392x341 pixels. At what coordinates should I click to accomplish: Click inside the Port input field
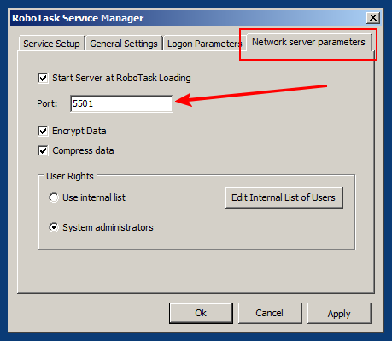[121, 103]
